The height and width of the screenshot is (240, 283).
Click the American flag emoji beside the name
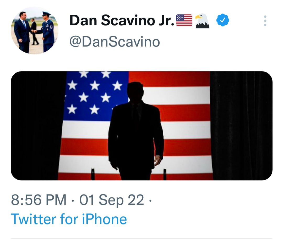184,21
